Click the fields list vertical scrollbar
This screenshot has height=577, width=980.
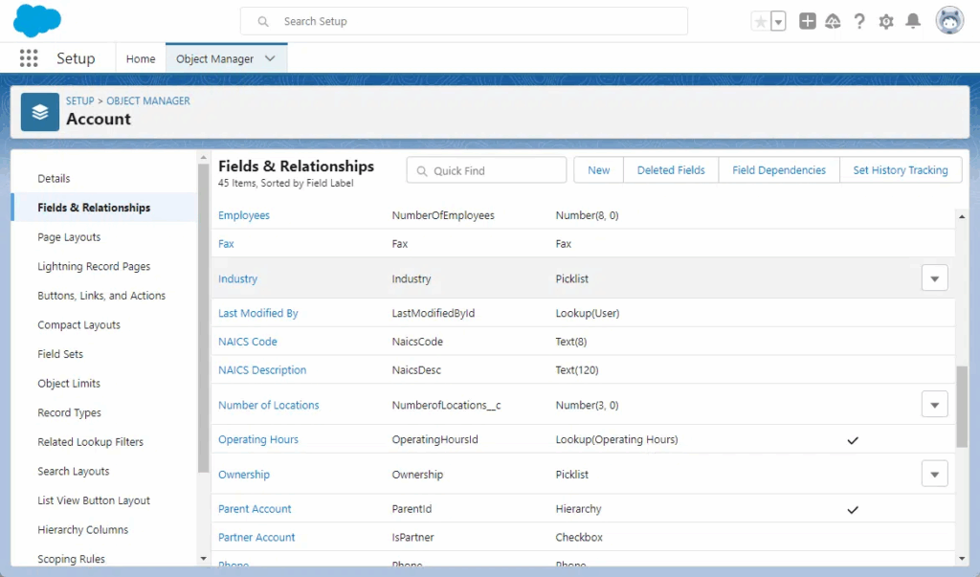[962, 407]
